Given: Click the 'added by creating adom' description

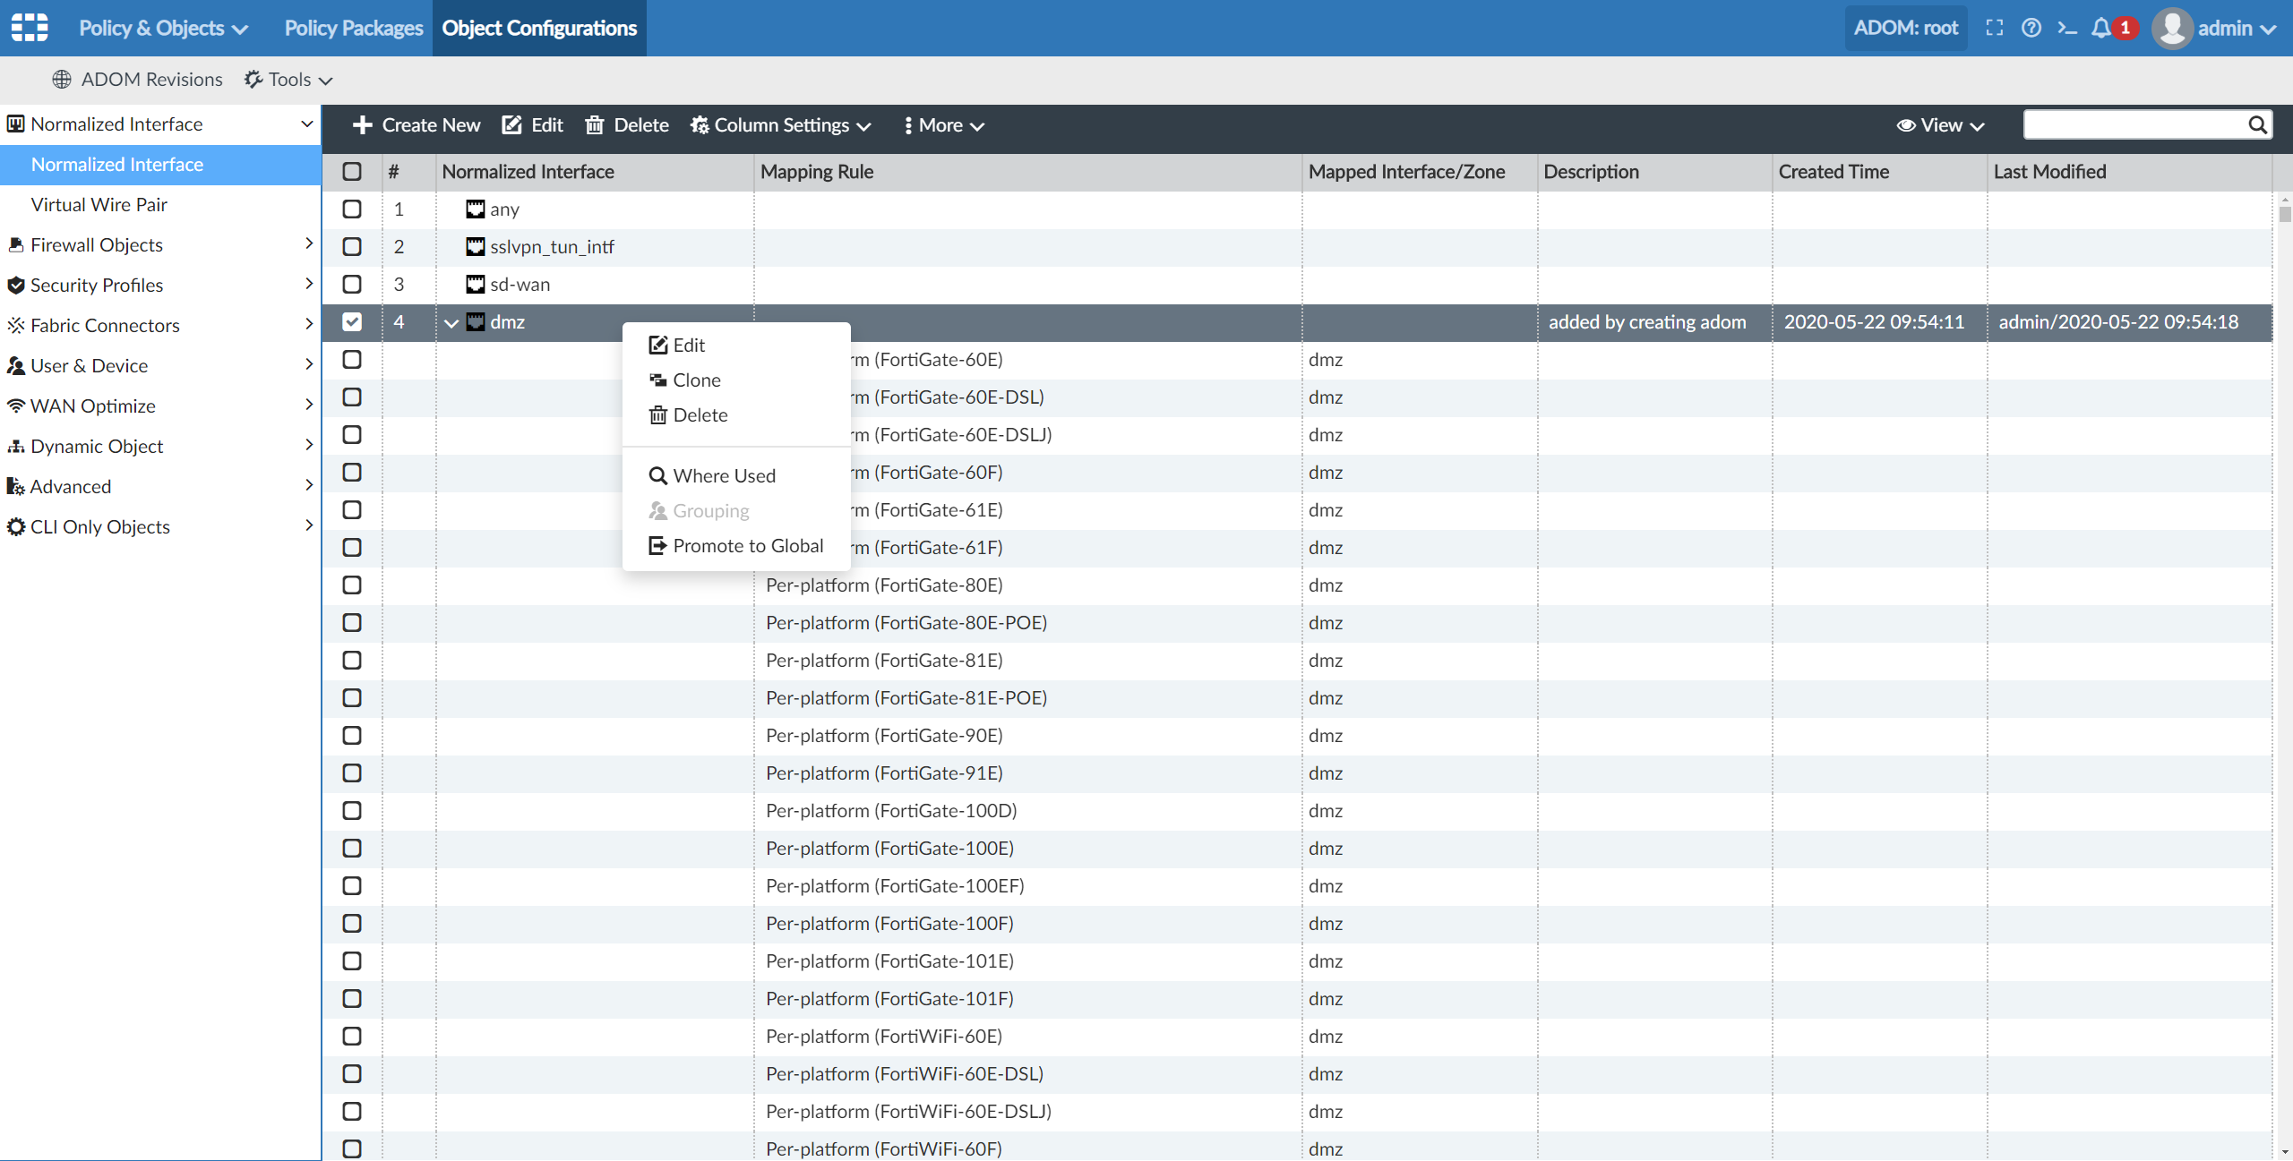Looking at the screenshot, I should pos(1647,321).
